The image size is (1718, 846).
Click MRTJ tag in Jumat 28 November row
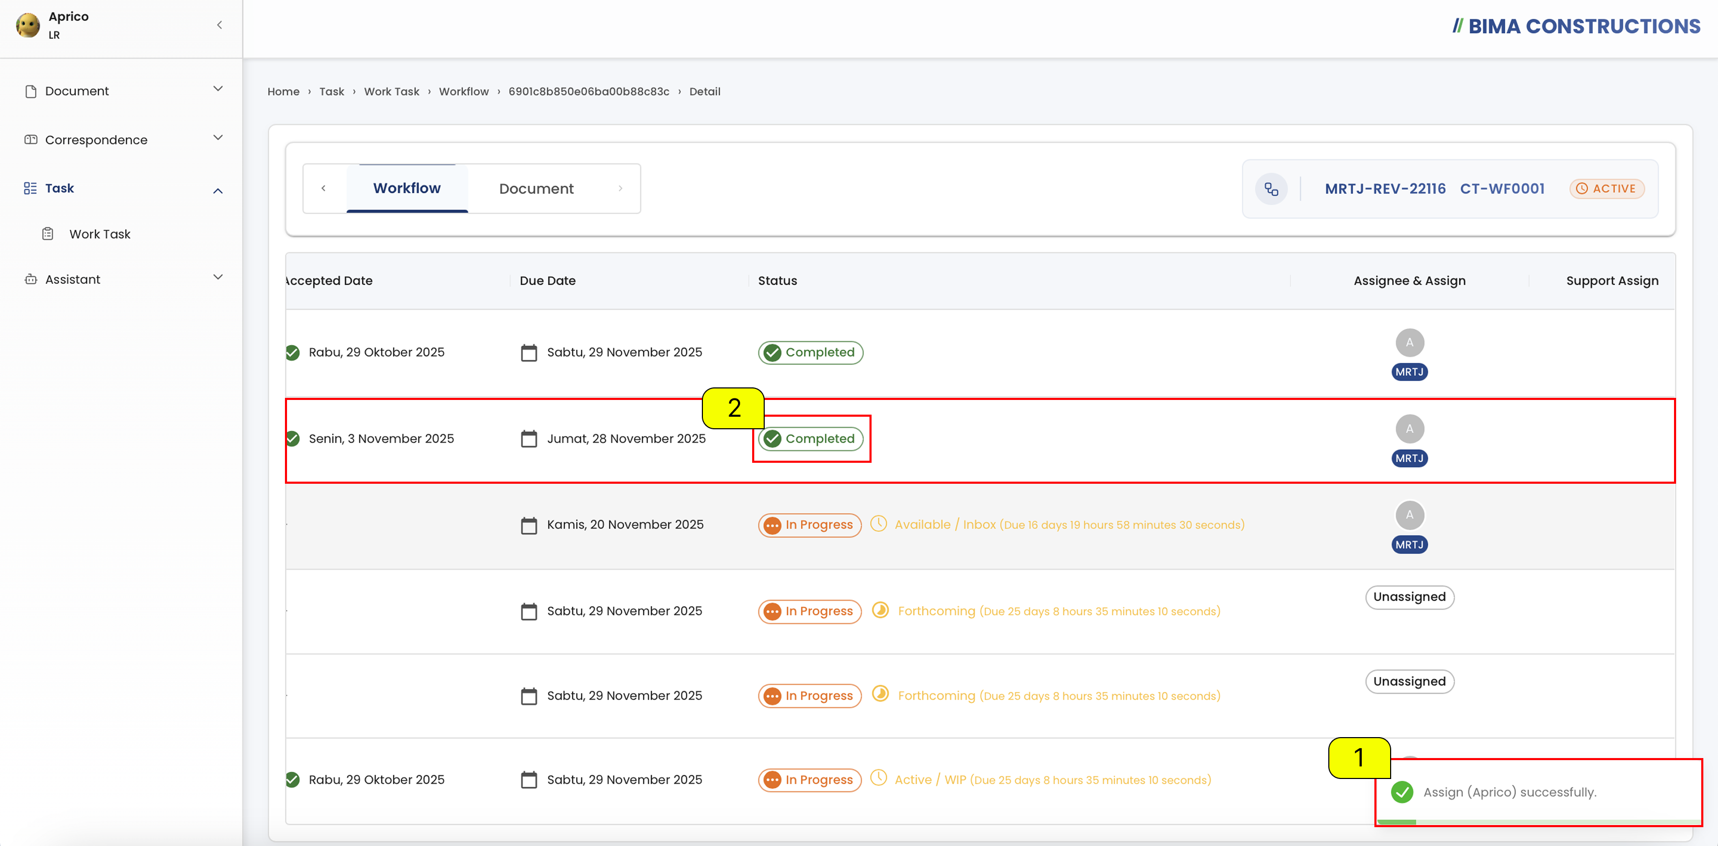click(x=1409, y=459)
